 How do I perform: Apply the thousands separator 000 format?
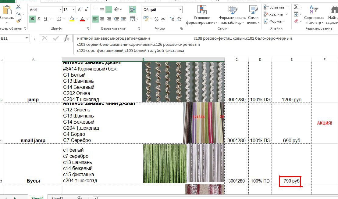163,19
